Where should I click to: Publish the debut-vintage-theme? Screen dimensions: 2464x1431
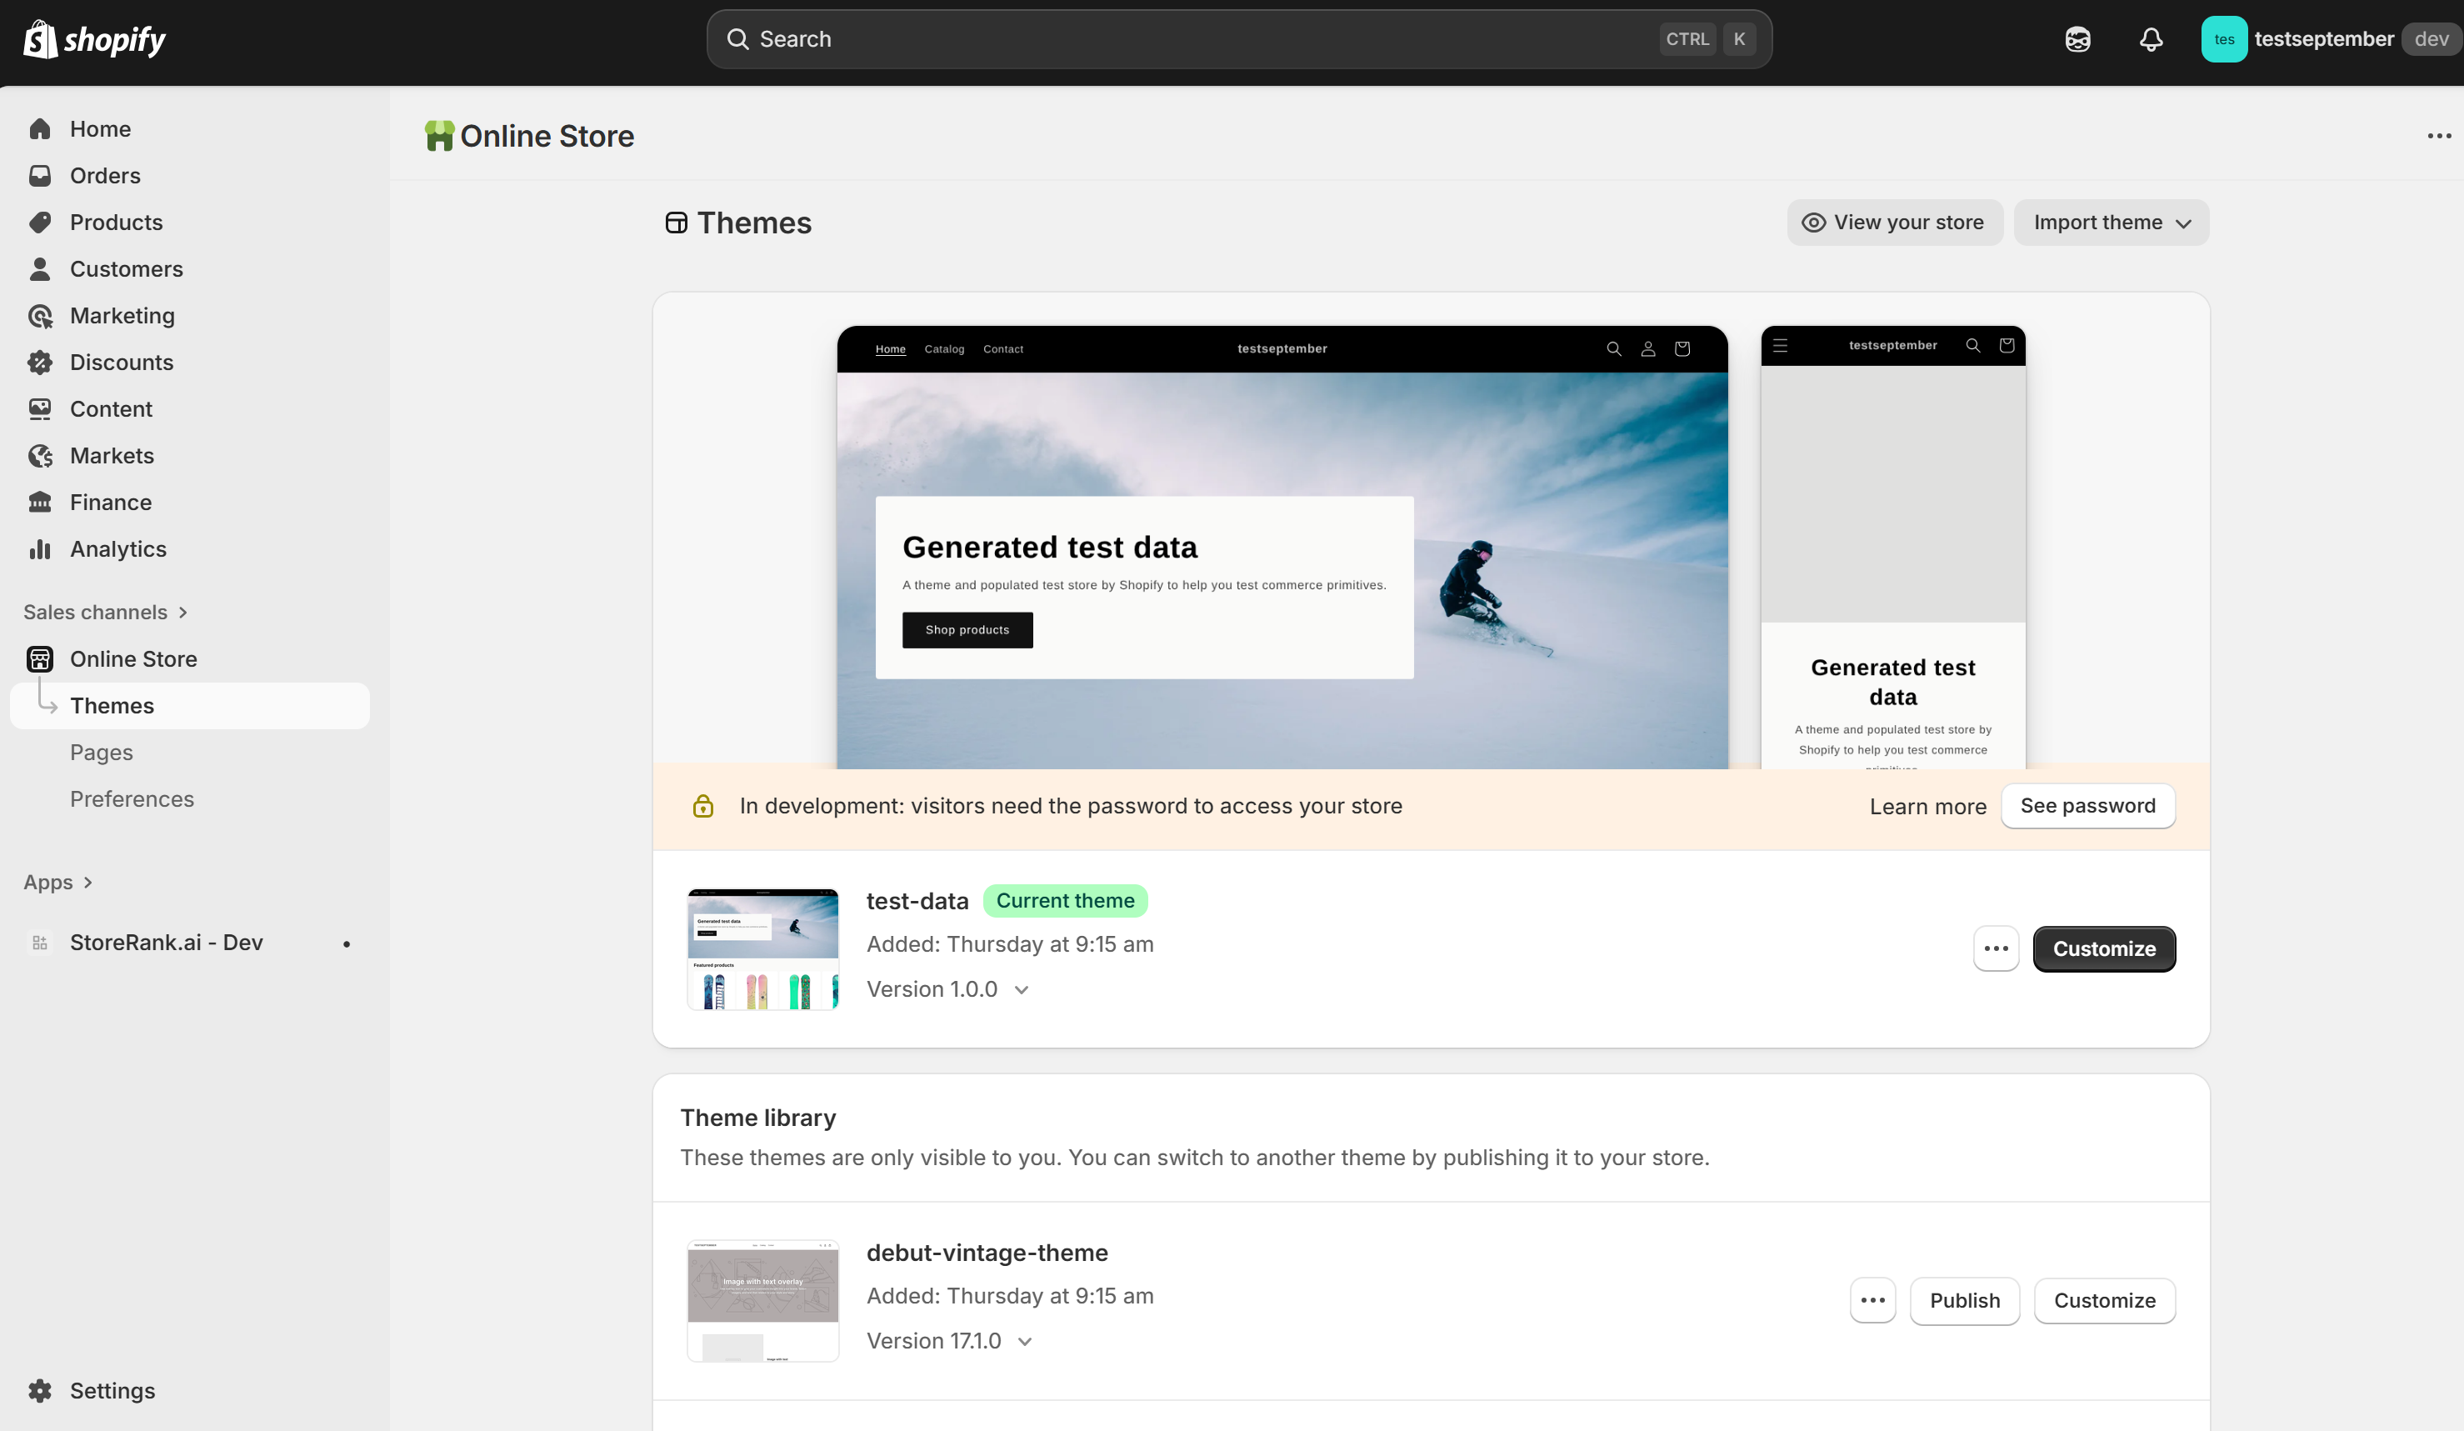pos(1964,1300)
